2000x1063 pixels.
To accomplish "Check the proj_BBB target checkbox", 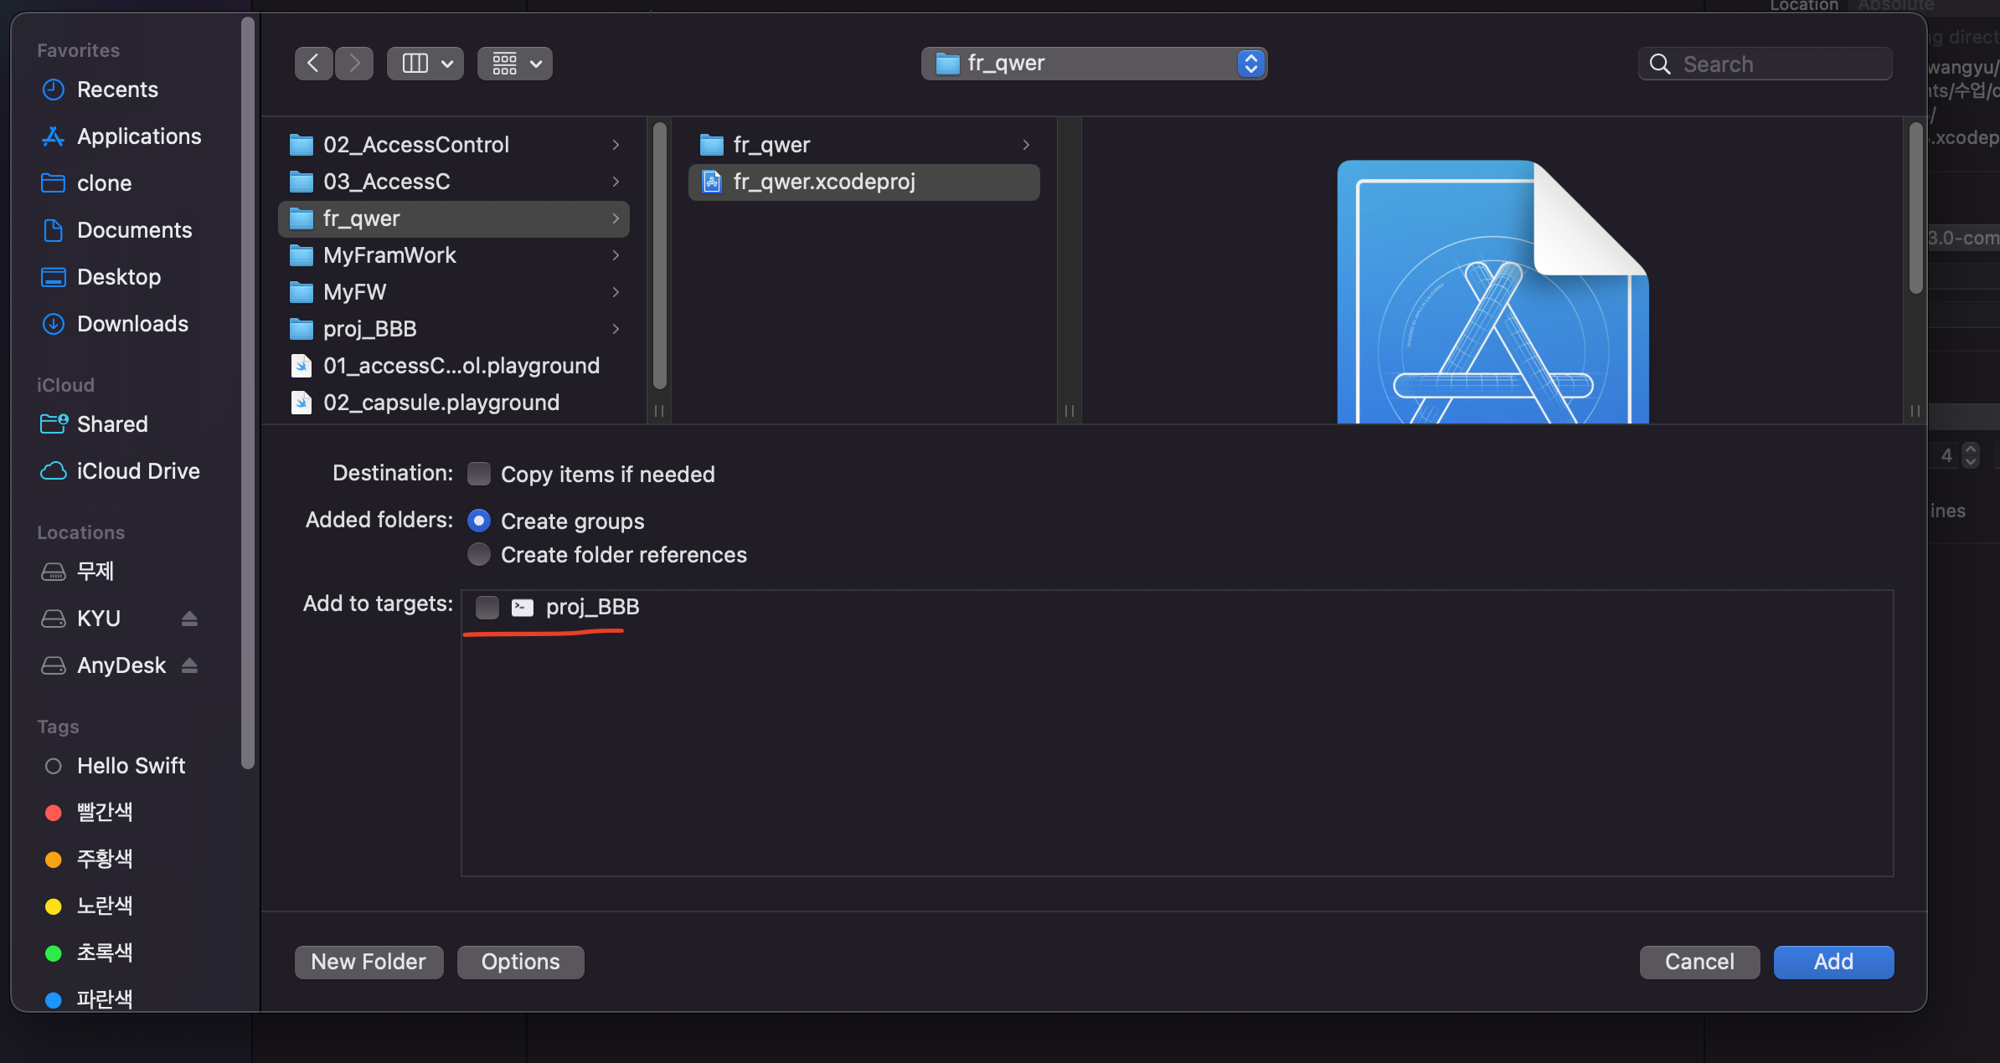I will coord(487,607).
